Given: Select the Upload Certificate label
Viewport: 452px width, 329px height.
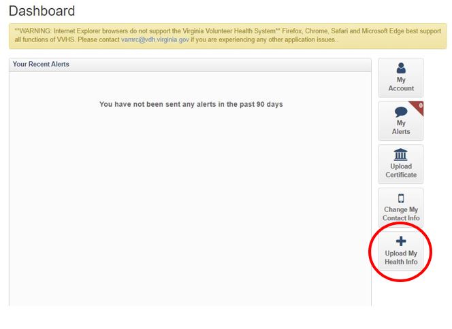Looking at the screenshot, I should [x=401, y=171].
